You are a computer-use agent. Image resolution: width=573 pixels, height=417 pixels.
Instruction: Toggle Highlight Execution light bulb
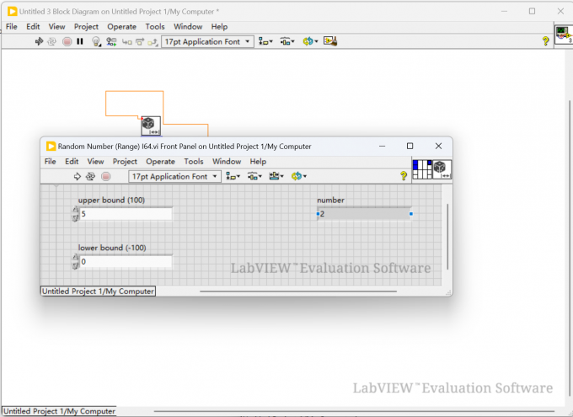tap(96, 41)
